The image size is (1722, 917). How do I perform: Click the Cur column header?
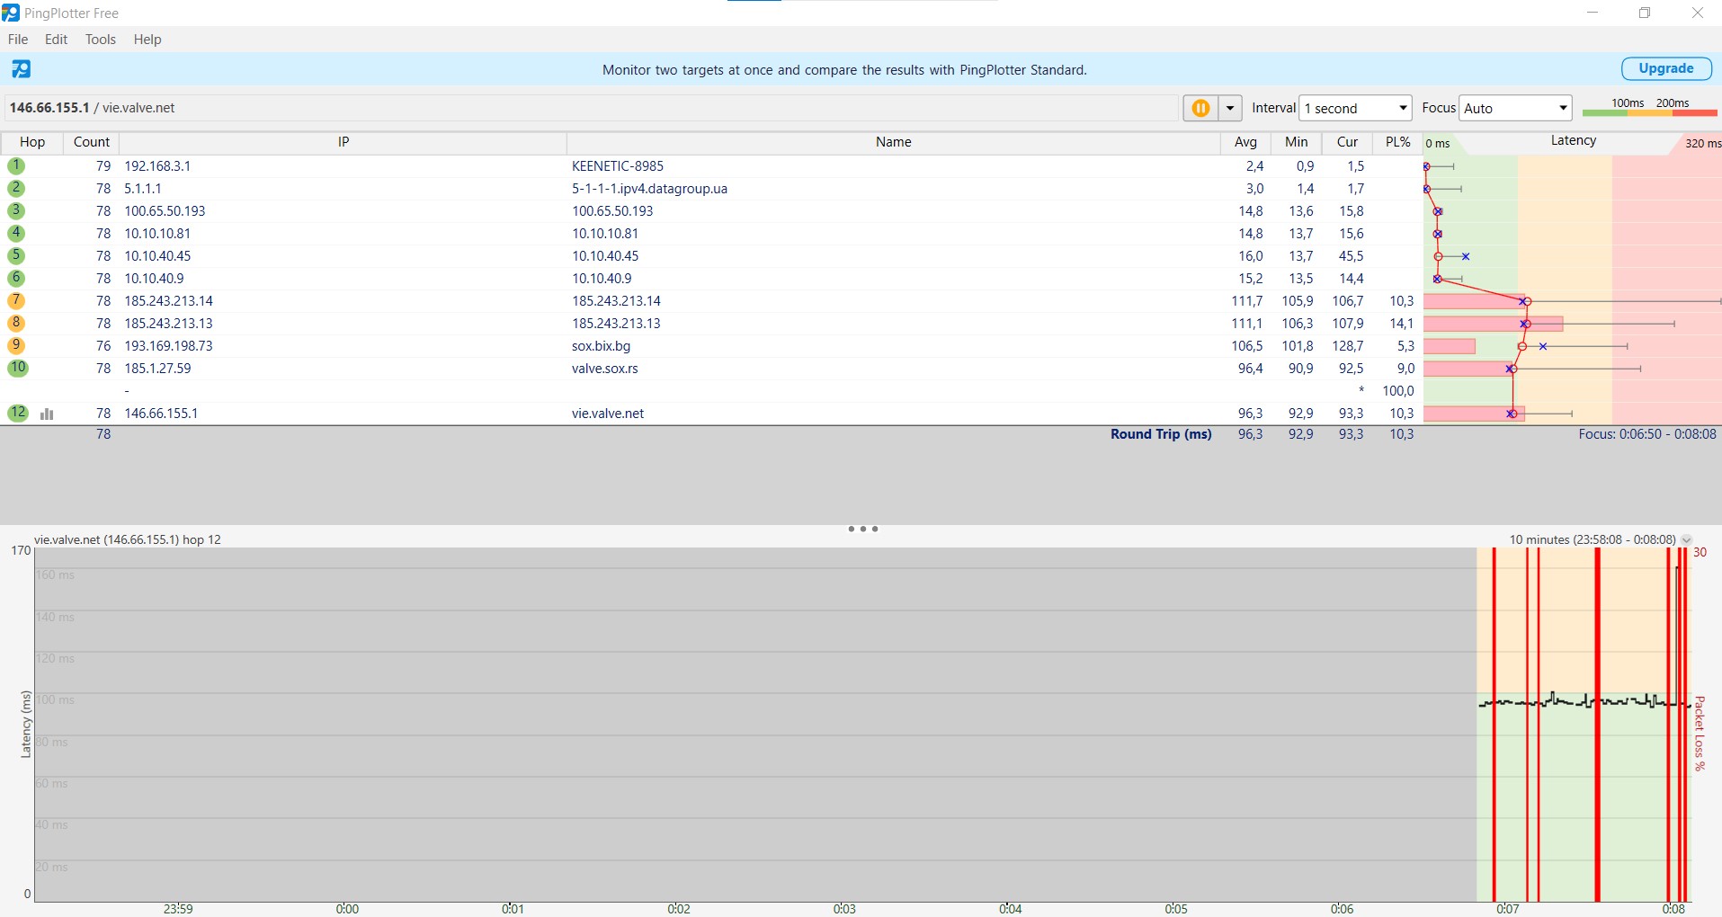(1347, 142)
